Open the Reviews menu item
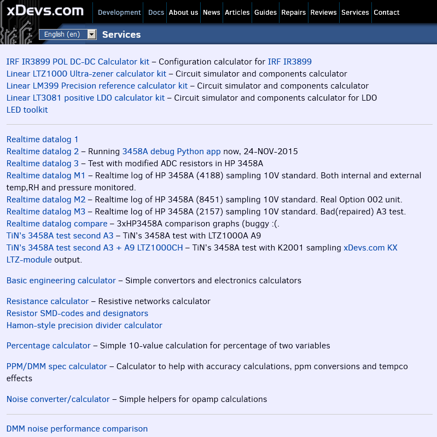Screen dimensions: 437x437 tap(324, 13)
